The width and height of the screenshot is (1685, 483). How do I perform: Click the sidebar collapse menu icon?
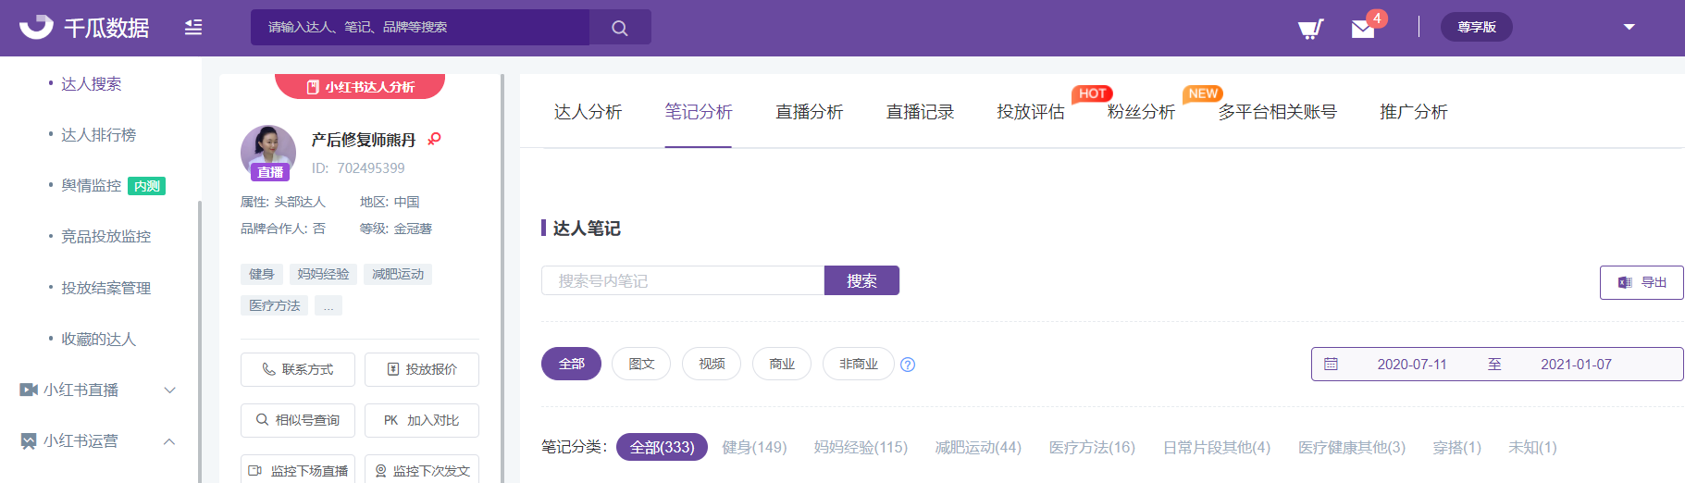coord(192,28)
